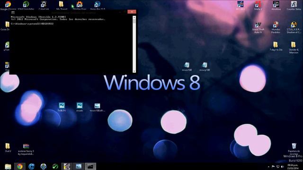Open the Mafia 2 game shortcut
Screen dimensions: 303x170
(258, 5)
